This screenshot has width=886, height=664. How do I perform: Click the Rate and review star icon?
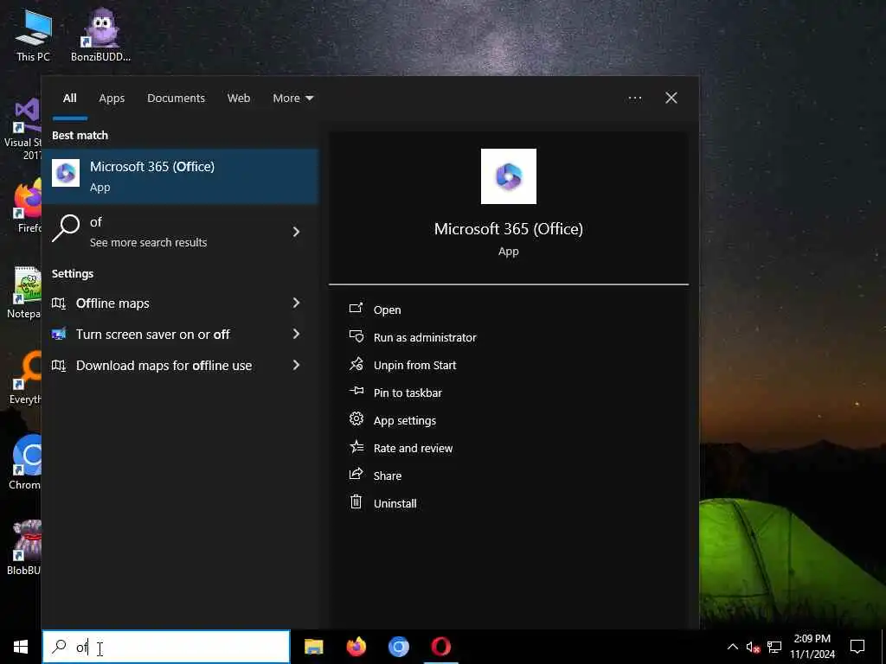(x=356, y=447)
